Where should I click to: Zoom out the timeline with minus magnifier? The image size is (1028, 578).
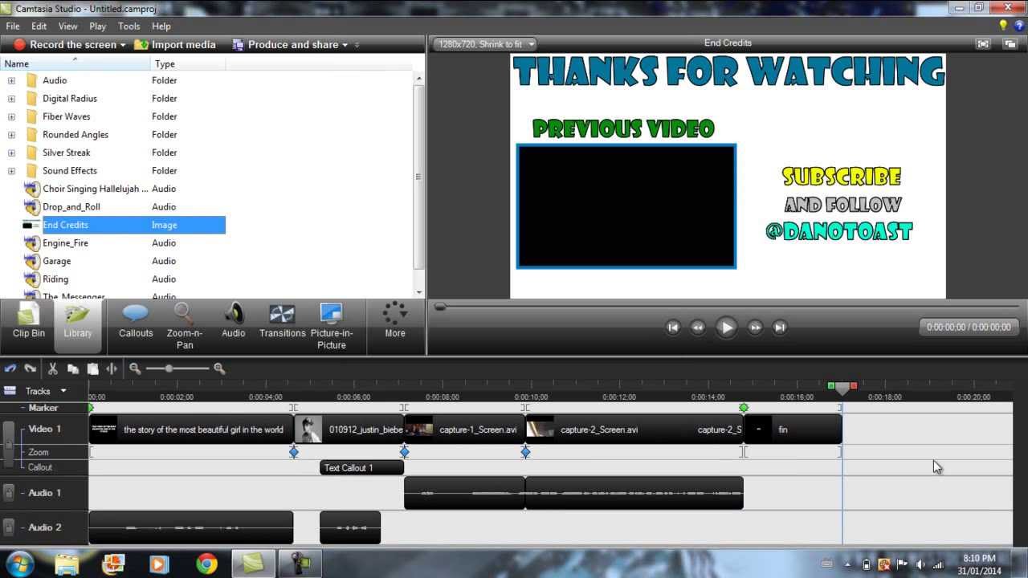(x=135, y=368)
